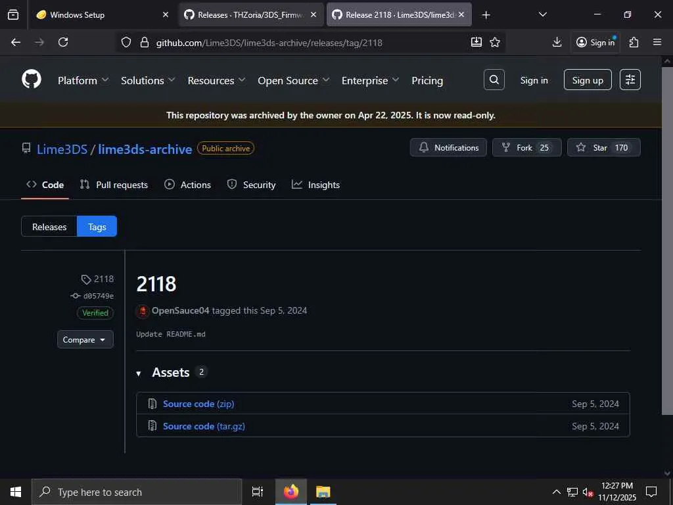Expand the Open Source dropdown menu

[294, 80]
